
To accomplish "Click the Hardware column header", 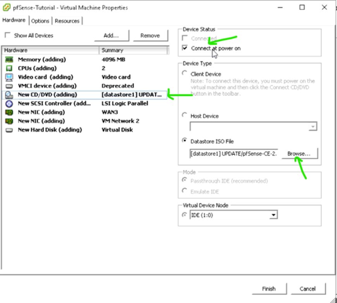I will coord(51,50).
